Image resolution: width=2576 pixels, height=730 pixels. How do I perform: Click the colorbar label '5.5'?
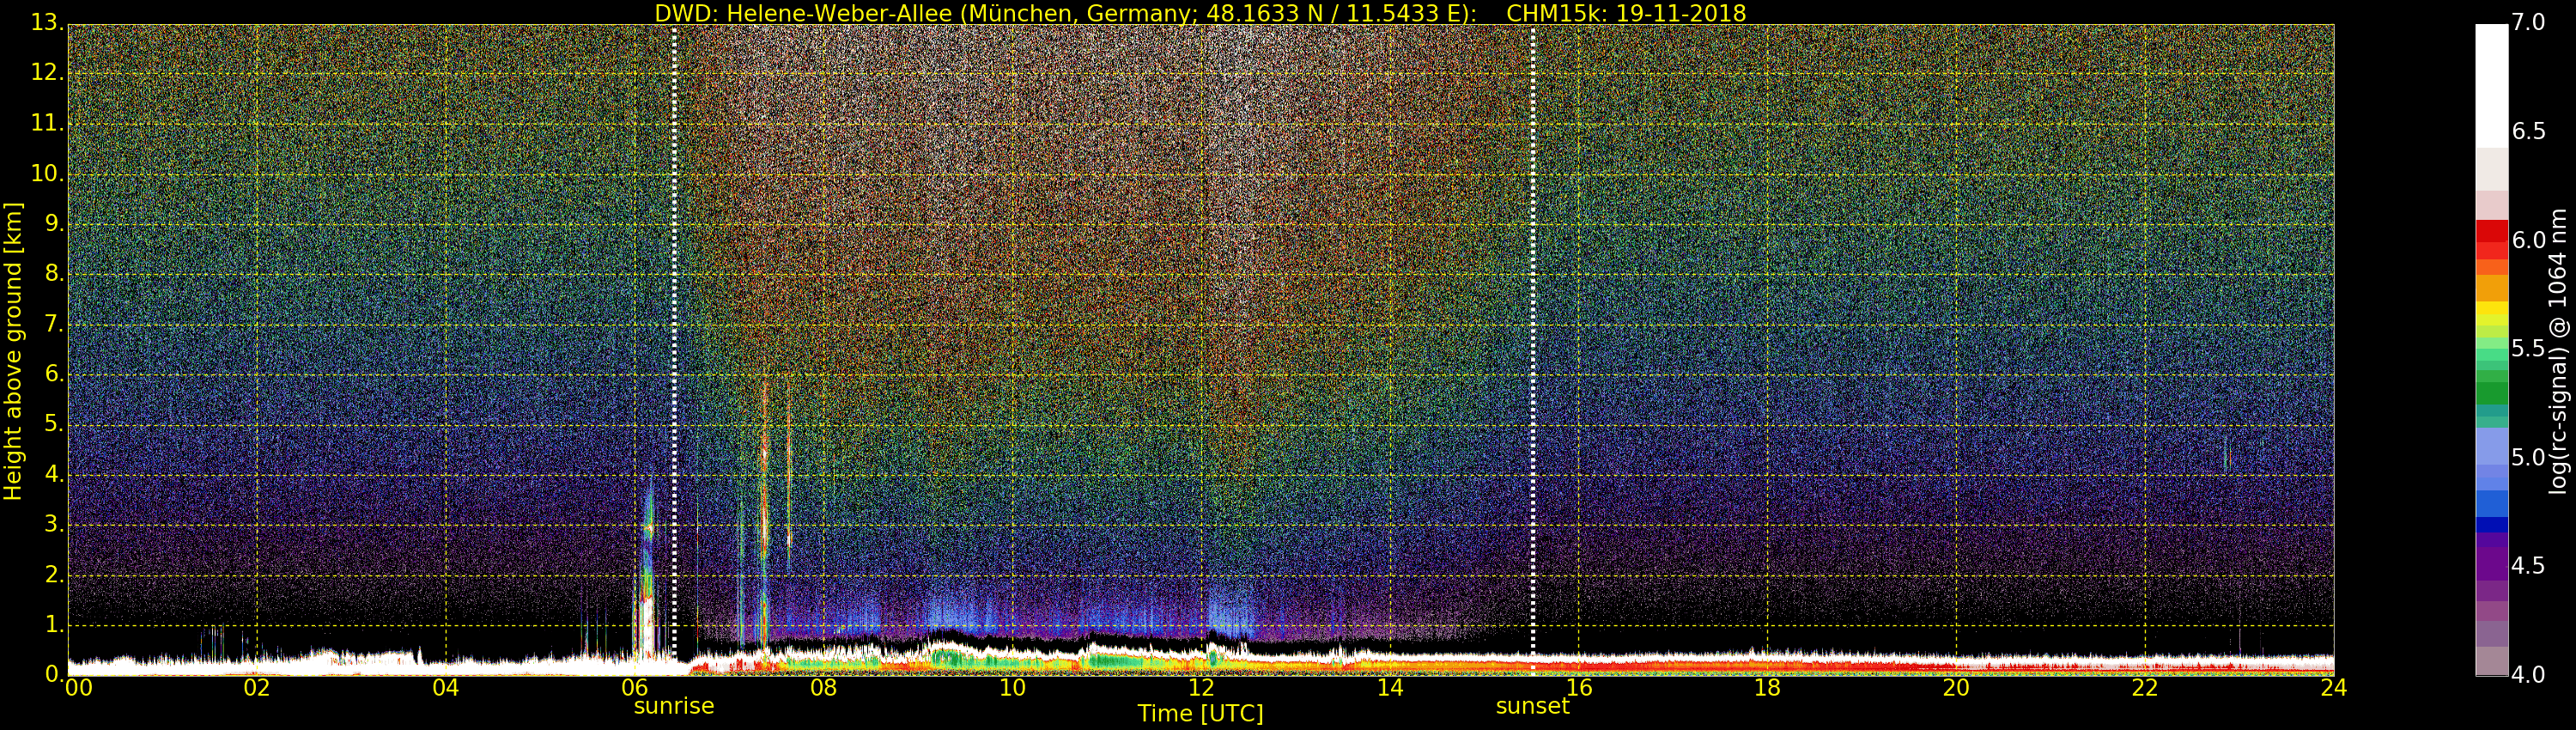tap(2528, 349)
